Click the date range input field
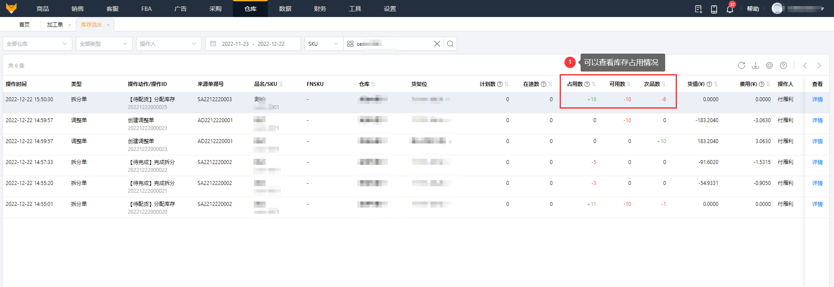 point(253,44)
